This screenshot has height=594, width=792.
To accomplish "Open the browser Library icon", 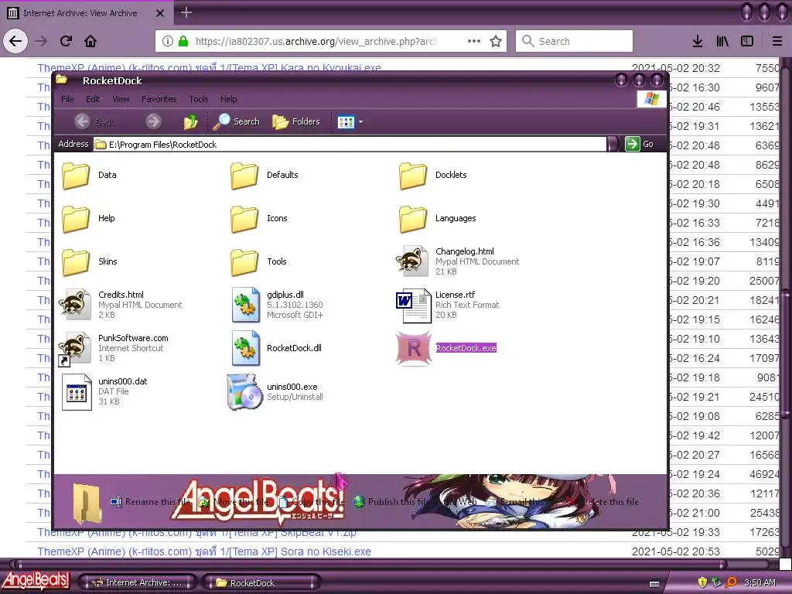I will click(x=722, y=41).
